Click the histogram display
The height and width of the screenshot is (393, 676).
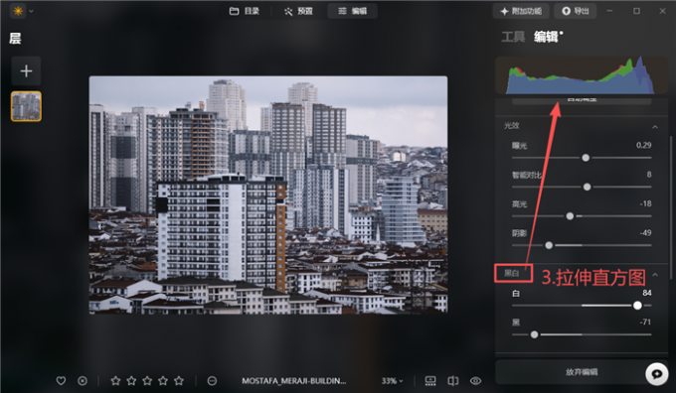pos(582,75)
